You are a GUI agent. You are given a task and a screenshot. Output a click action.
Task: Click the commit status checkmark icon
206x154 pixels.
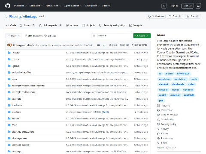pyautogui.click(x=104, y=45)
